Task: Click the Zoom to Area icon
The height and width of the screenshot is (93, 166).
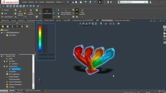Action: pyautogui.click(x=83, y=24)
